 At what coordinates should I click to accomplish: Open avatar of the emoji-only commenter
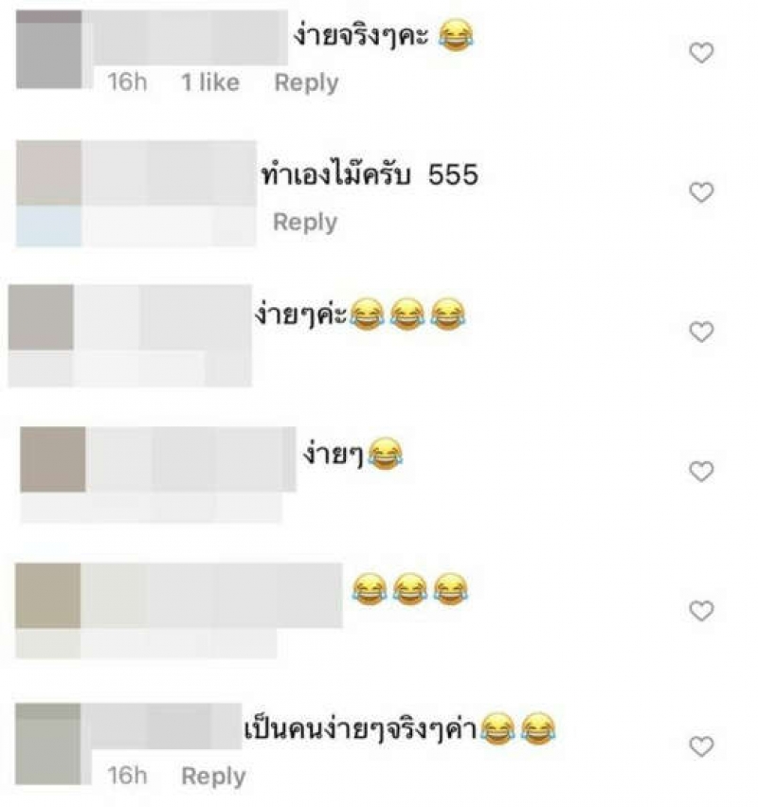[x=48, y=596]
